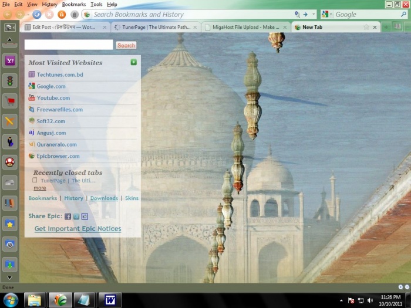The height and width of the screenshot is (308, 411).
Task: Click the Search button on page
Action: (x=126, y=45)
